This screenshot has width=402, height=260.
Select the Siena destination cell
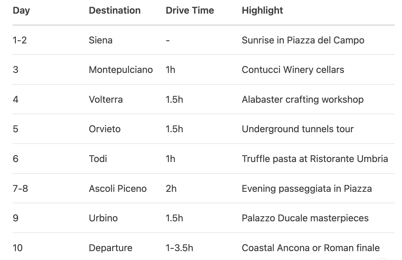click(101, 40)
